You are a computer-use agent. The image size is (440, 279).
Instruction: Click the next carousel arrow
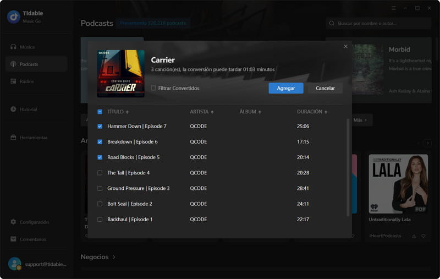tap(428, 143)
